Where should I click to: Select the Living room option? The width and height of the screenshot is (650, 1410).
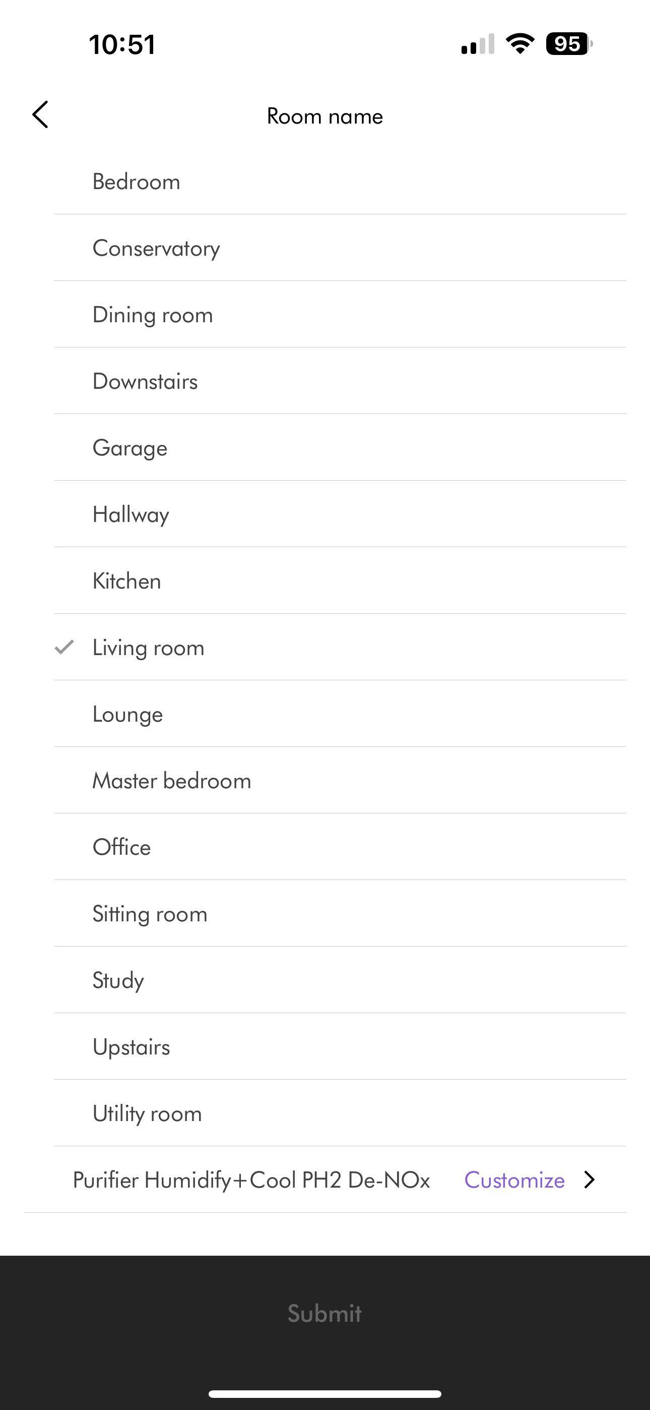click(148, 648)
